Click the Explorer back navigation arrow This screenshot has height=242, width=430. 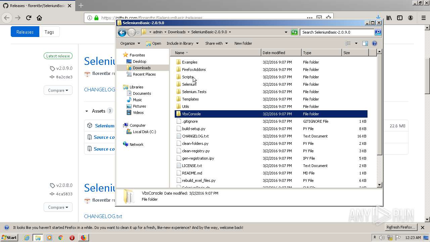(122, 32)
